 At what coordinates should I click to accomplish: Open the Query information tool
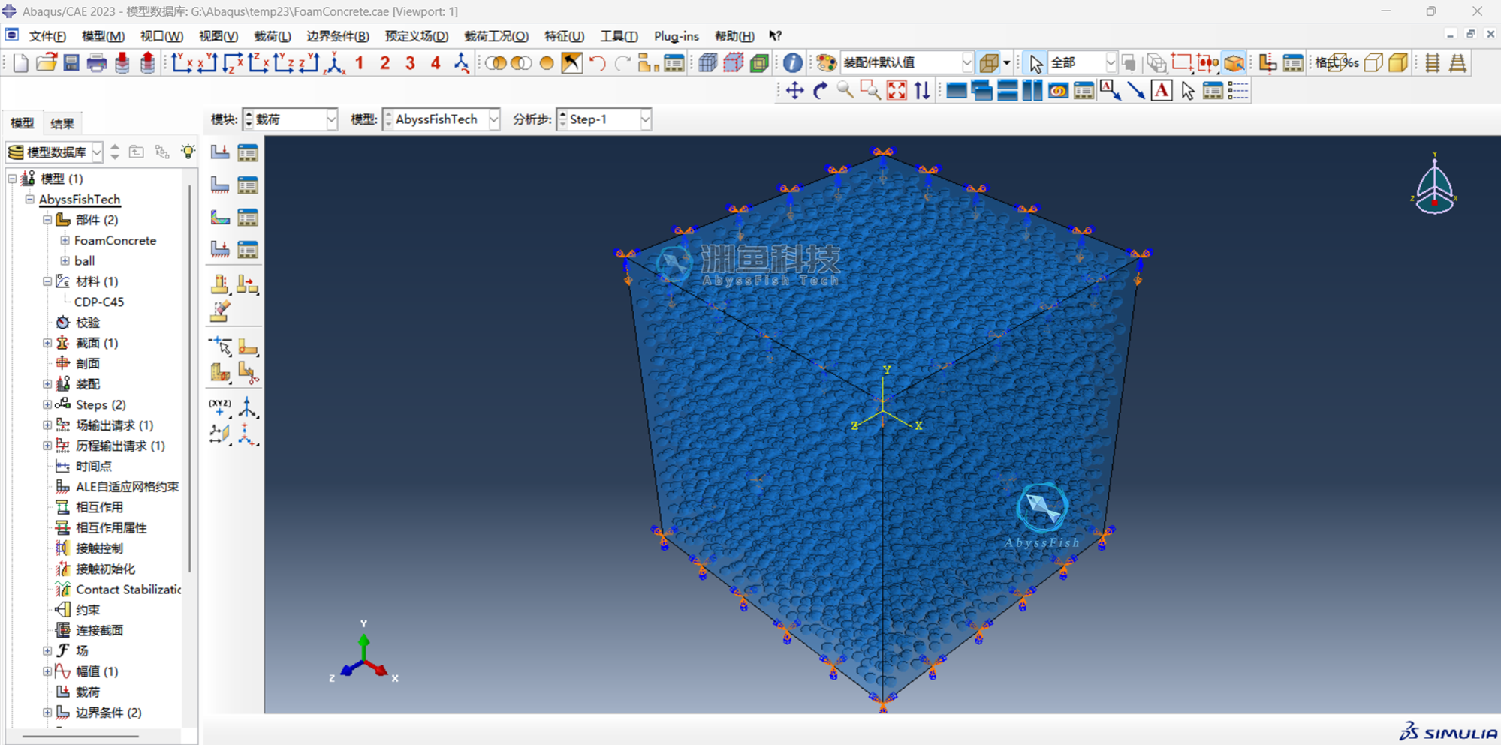792,63
